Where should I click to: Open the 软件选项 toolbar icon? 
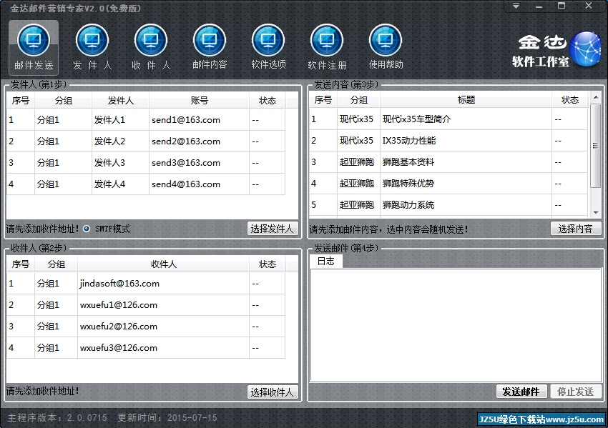pyautogui.click(x=268, y=47)
